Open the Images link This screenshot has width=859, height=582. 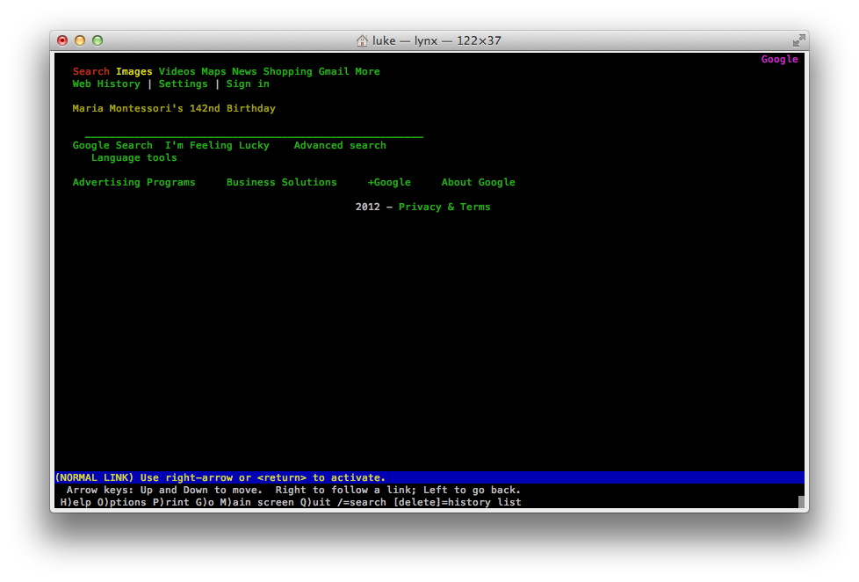[134, 72]
